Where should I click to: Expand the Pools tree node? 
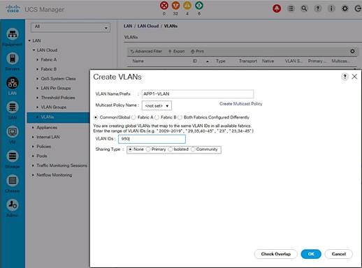pos(33,156)
